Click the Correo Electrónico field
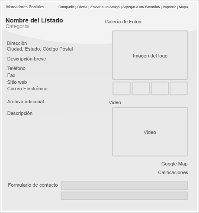The image size is (199, 213). pos(27,89)
